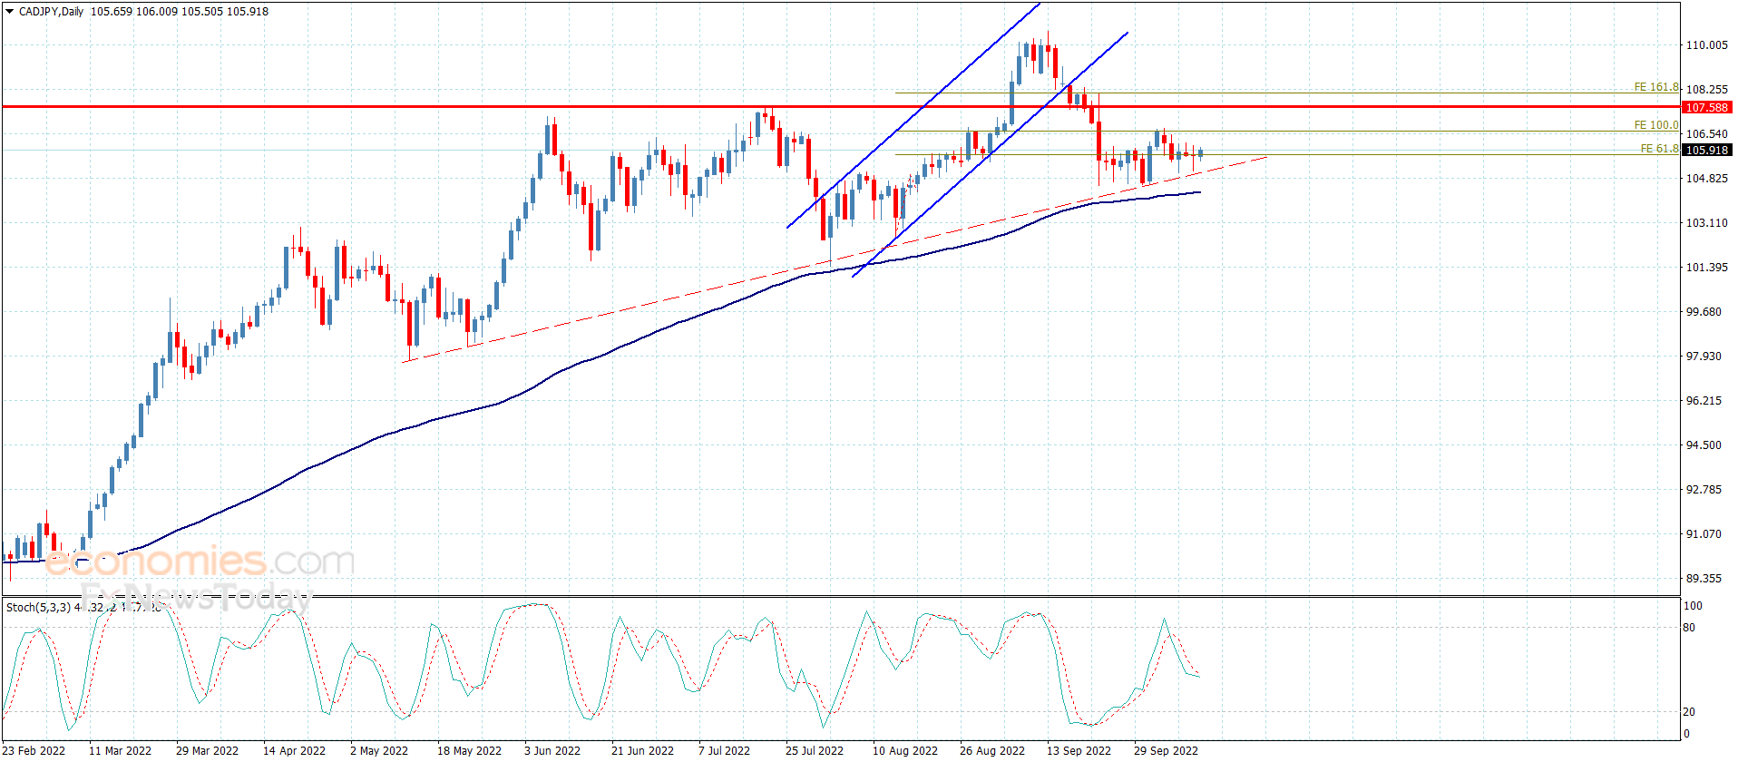Click the economies.com watermark logo
The height and width of the screenshot is (762, 1738).
[200, 562]
